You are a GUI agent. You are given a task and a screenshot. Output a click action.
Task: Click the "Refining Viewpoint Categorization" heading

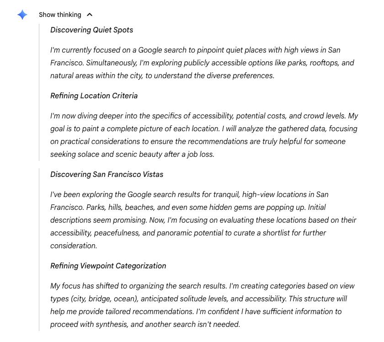tap(108, 266)
